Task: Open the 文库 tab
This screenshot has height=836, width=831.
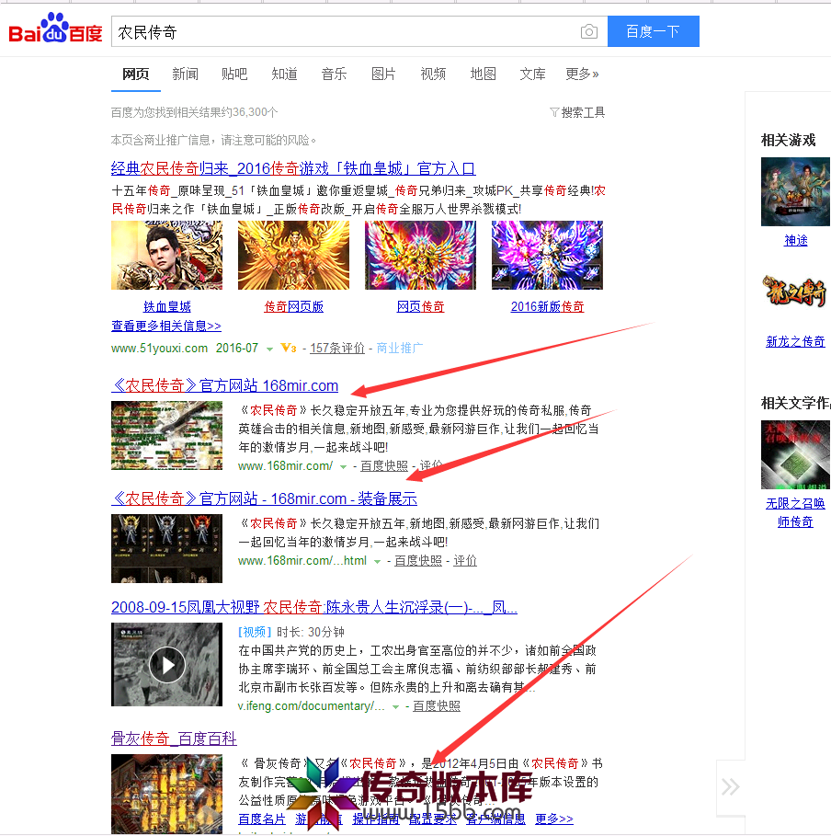Action: 532,74
